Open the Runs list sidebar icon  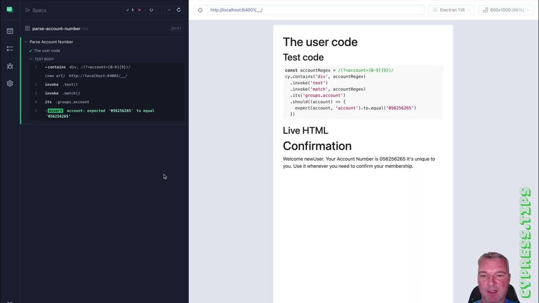(x=10, y=49)
